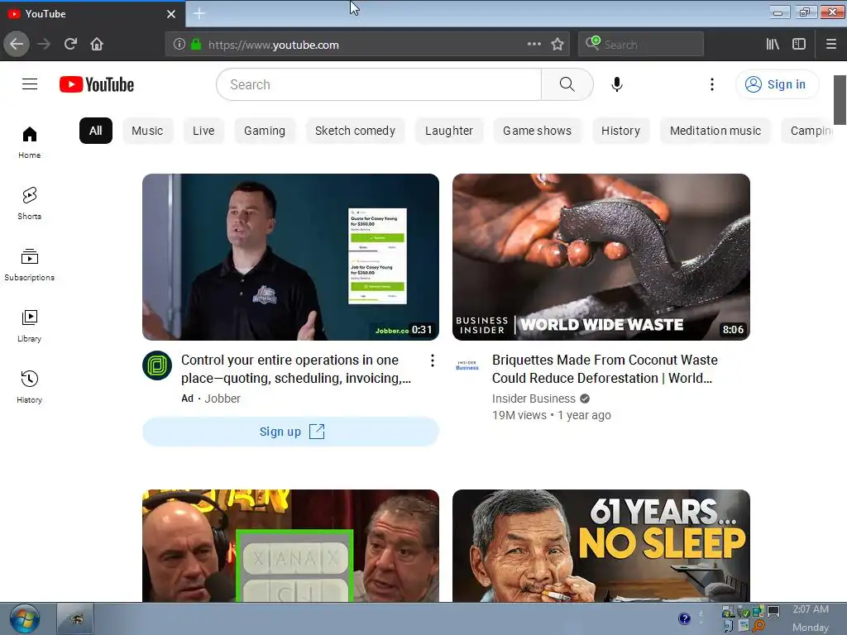Open Xanax podcast video thumbnail
The width and height of the screenshot is (847, 635).
[290, 546]
